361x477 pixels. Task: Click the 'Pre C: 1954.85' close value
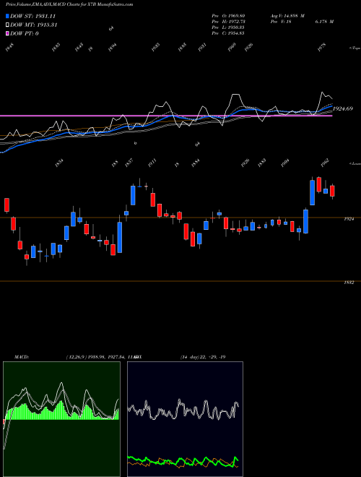coord(228,33)
